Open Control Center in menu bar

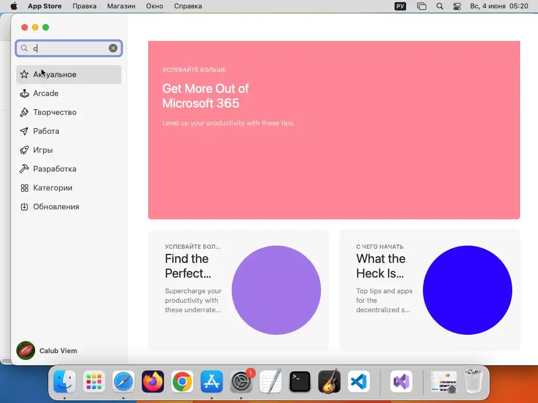457,6
